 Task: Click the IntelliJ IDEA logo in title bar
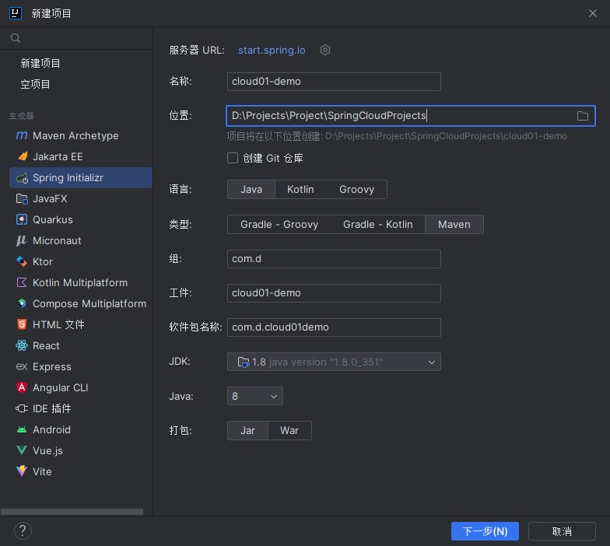click(16, 13)
